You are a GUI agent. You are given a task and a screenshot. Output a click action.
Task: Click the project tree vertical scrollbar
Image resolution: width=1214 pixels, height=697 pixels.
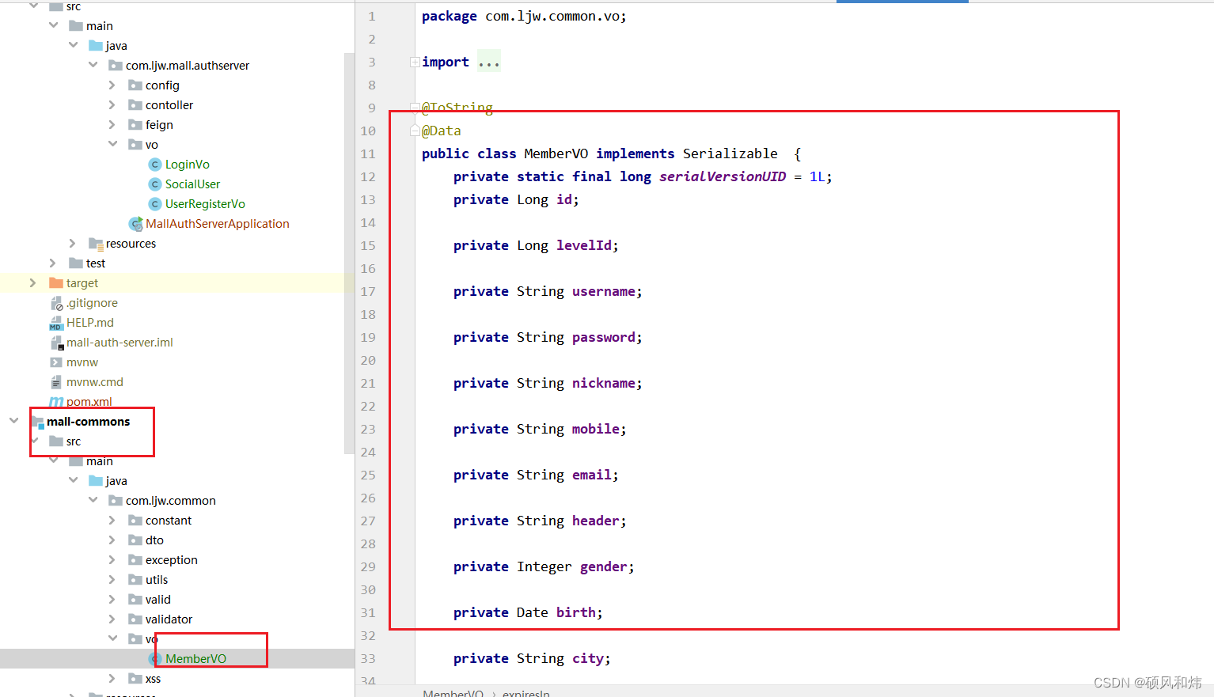pos(349,253)
